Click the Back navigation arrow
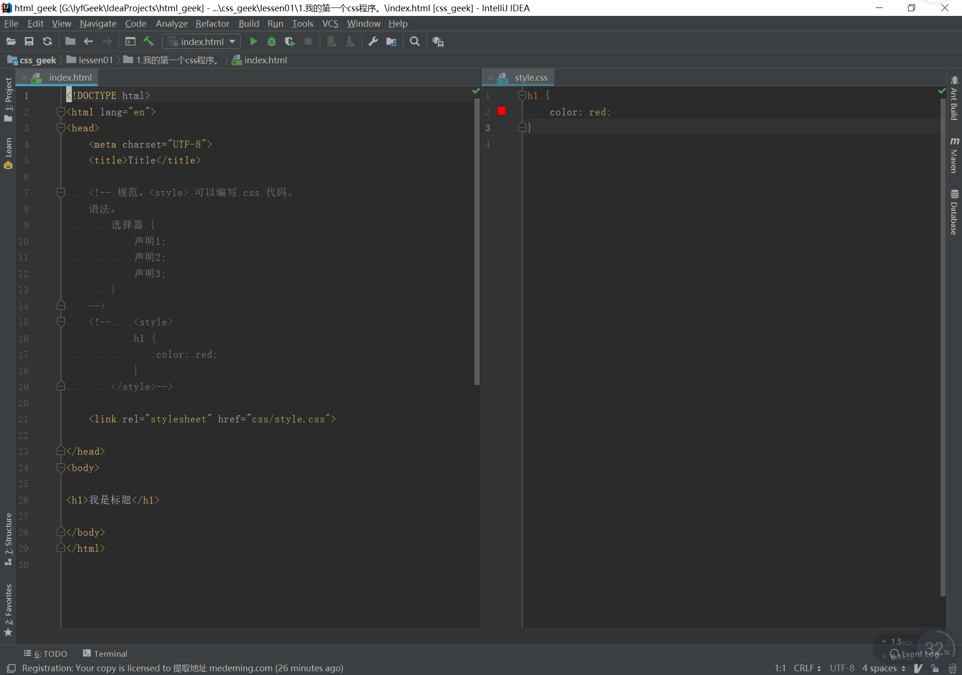 88,42
